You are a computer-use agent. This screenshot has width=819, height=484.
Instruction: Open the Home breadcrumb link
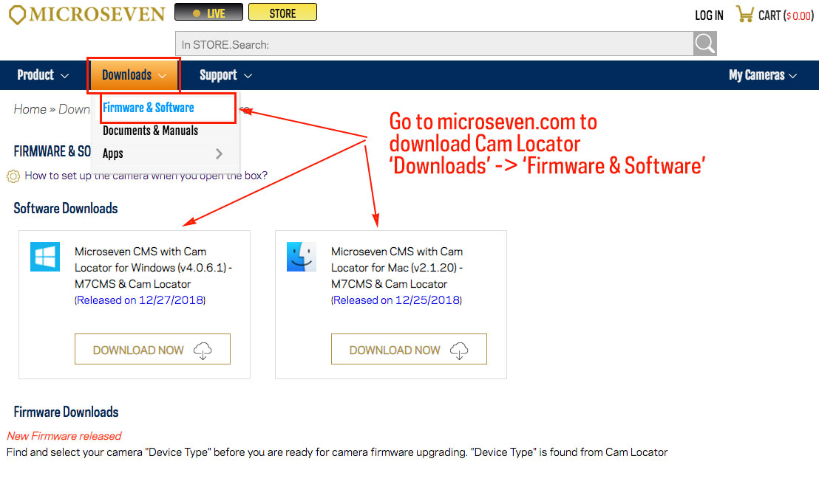[30, 109]
